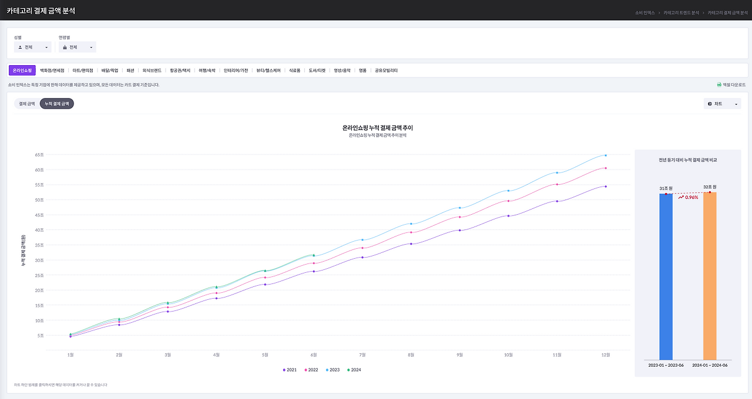Click the cake icon in 연령별 filter
Image resolution: width=752 pixels, height=399 pixels.
(65, 47)
